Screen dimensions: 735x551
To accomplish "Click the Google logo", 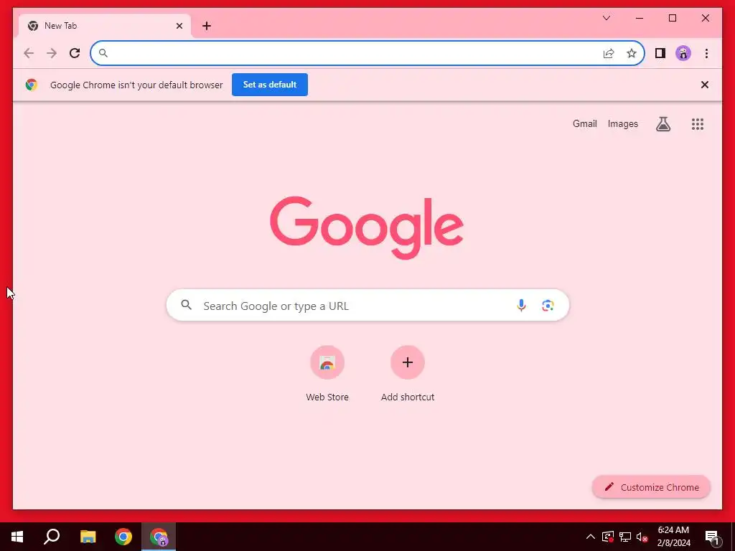I will tap(367, 227).
